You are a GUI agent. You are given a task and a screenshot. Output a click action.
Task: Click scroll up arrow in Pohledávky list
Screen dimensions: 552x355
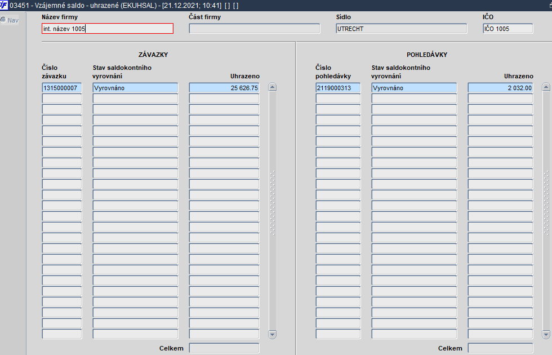pyautogui.click(x=546, y=87)
